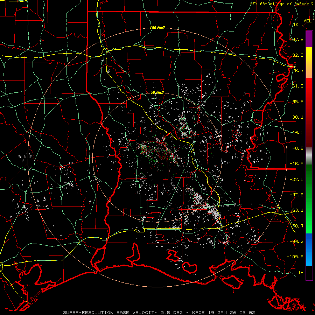Select the -63.1 velocity scale value
315x315 pixels.
[296, 210]
